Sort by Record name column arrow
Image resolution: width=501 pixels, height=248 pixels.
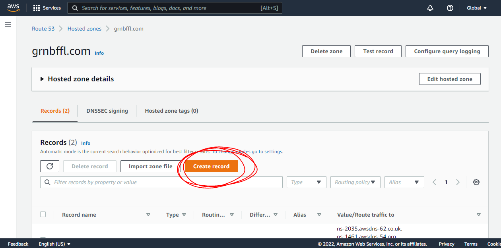click(148, 215)
